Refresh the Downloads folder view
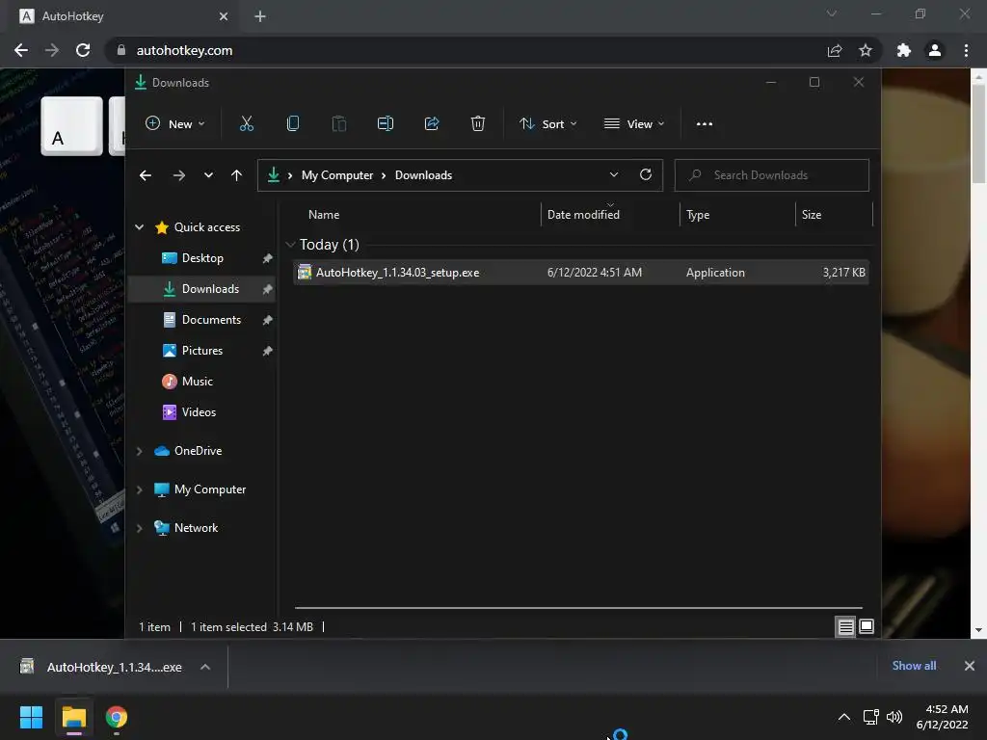This screenshot has height=740, width=987. (646, 175)
